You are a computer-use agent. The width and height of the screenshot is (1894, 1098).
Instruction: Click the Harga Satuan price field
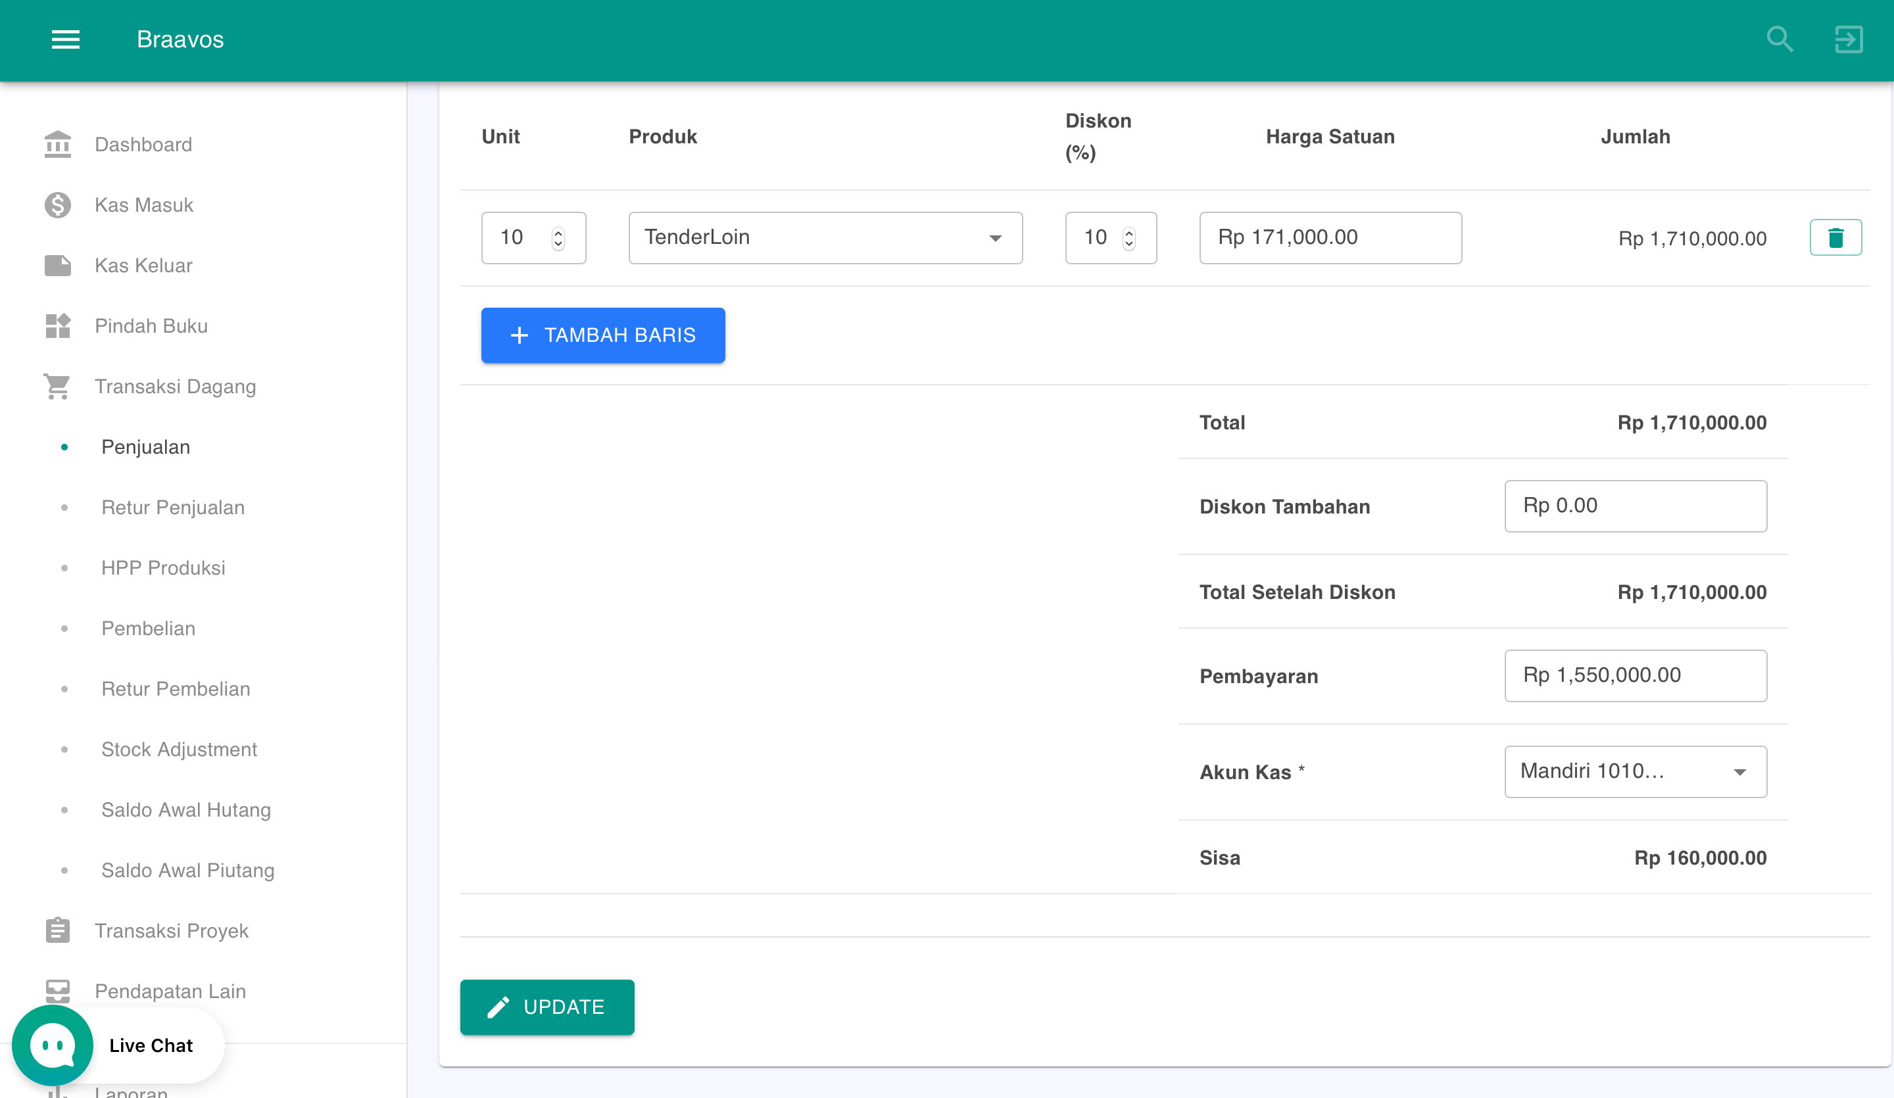click(1330, 238)
